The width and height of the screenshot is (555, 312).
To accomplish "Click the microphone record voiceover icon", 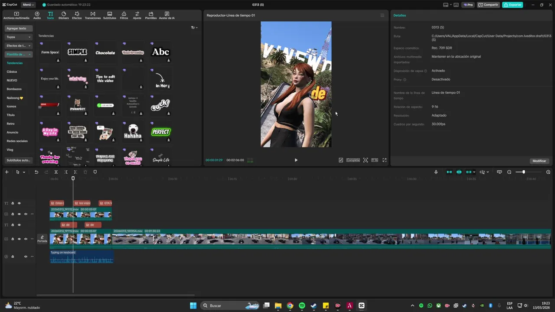I will coord(436,172).
